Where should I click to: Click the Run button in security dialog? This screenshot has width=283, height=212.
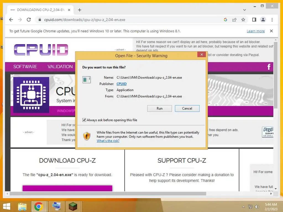click(159, 108)
